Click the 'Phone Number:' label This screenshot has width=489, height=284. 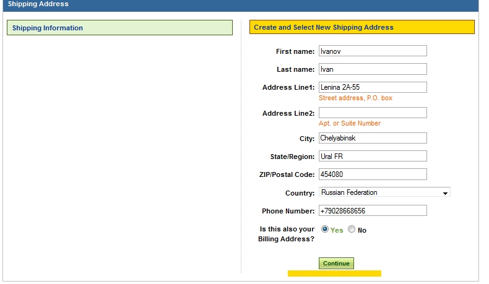288,212
